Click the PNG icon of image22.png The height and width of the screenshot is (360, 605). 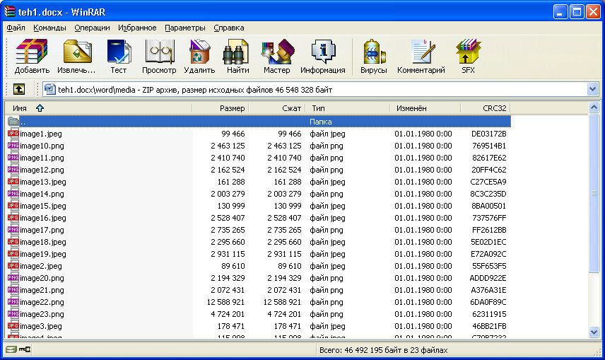13,302
